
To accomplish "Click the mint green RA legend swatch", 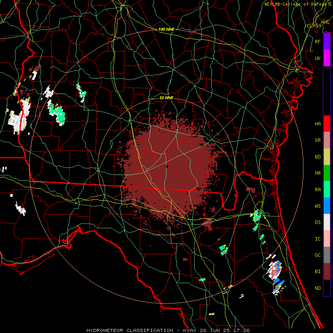I will (x=327, y=189).
